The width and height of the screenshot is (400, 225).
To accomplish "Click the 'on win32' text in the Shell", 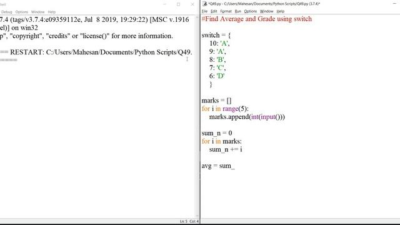I will [25, 27].
